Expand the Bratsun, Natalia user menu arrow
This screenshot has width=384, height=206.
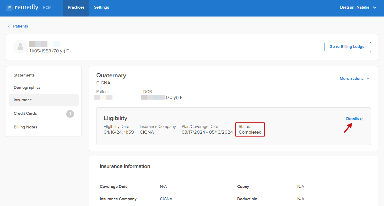375,8
